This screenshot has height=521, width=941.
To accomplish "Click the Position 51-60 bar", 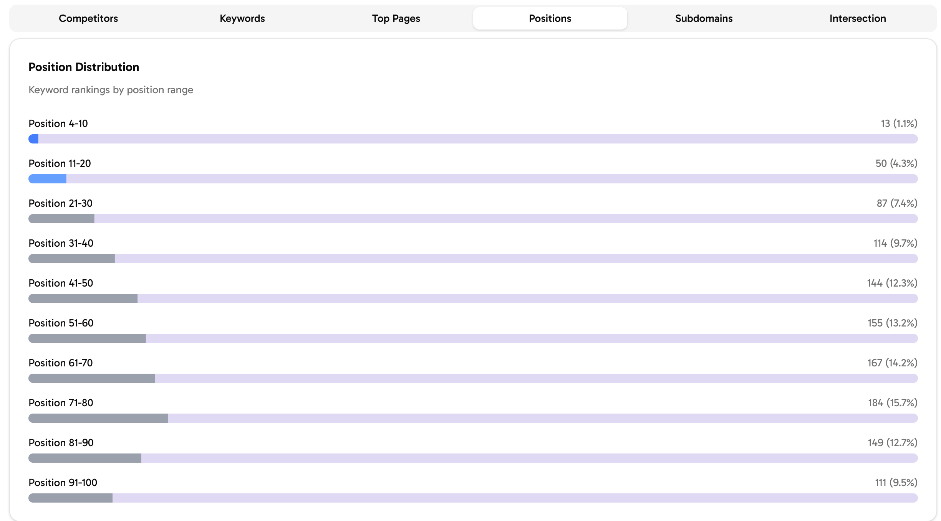I will (473, 338).
